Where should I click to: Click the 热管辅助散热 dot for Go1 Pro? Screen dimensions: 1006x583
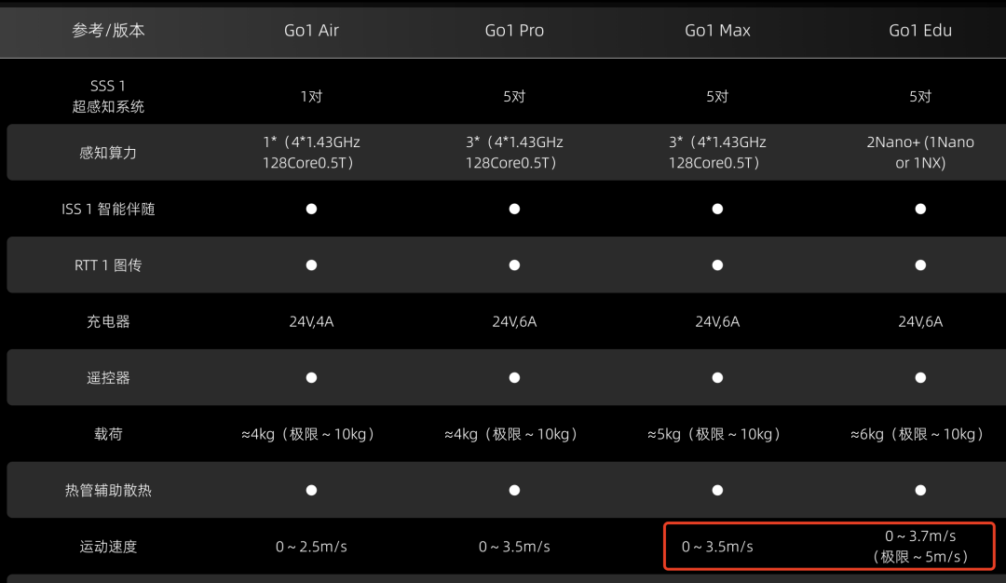point(514,490)
